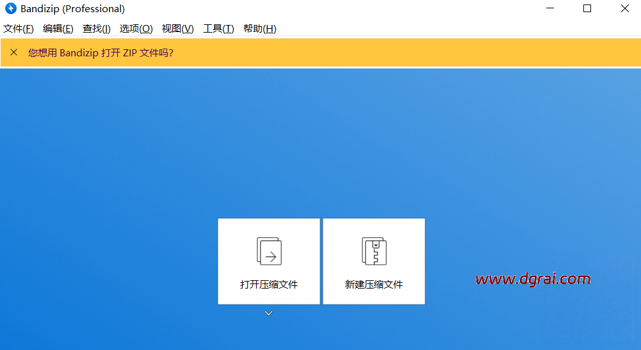Click the Bandizip lightning logo icon

coord(11,8)
